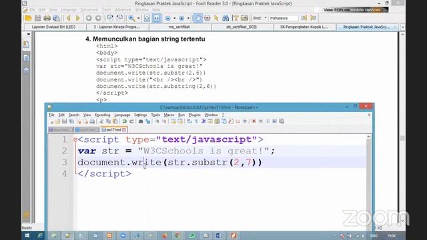
Task: Open the Notepad++ File menu
Action: [x=51, y=115]
